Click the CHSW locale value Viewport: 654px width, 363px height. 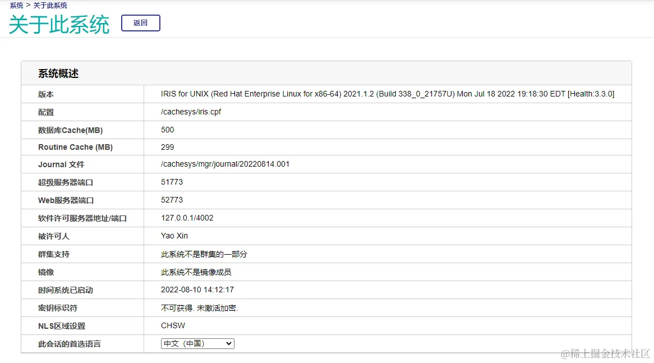[x=173, y=325]
